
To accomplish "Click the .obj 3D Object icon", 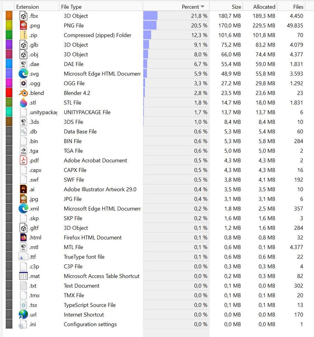I will tap(24, 54).
